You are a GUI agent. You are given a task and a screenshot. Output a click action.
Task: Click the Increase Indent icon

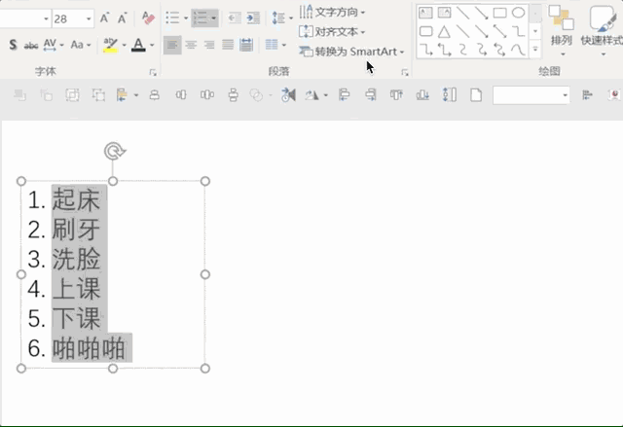(253, 18)
